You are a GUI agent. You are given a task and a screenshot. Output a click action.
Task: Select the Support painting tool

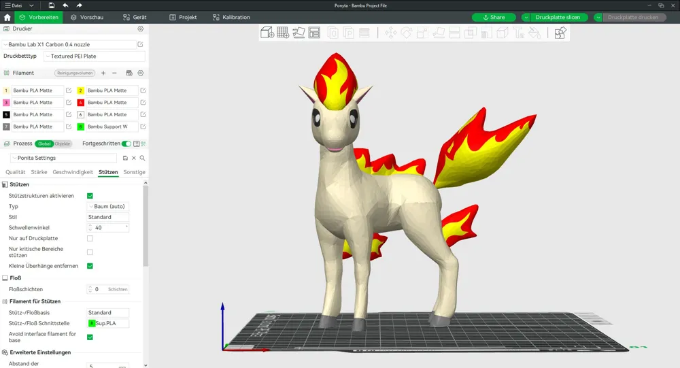click(x=487, y=33)
